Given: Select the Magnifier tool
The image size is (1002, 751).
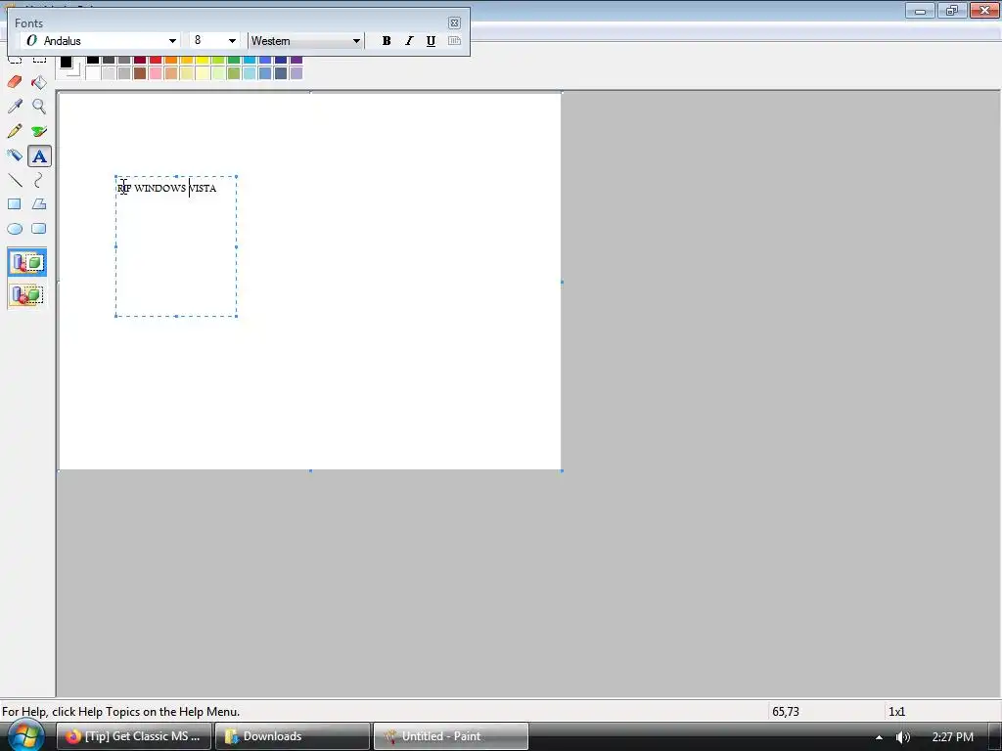Looking at the screenshot, I should tap(39, 106).
